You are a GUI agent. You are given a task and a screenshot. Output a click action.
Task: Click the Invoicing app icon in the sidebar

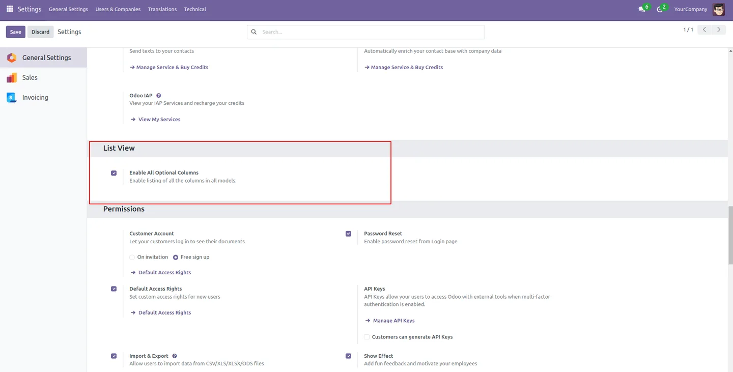tap(12, 97)
